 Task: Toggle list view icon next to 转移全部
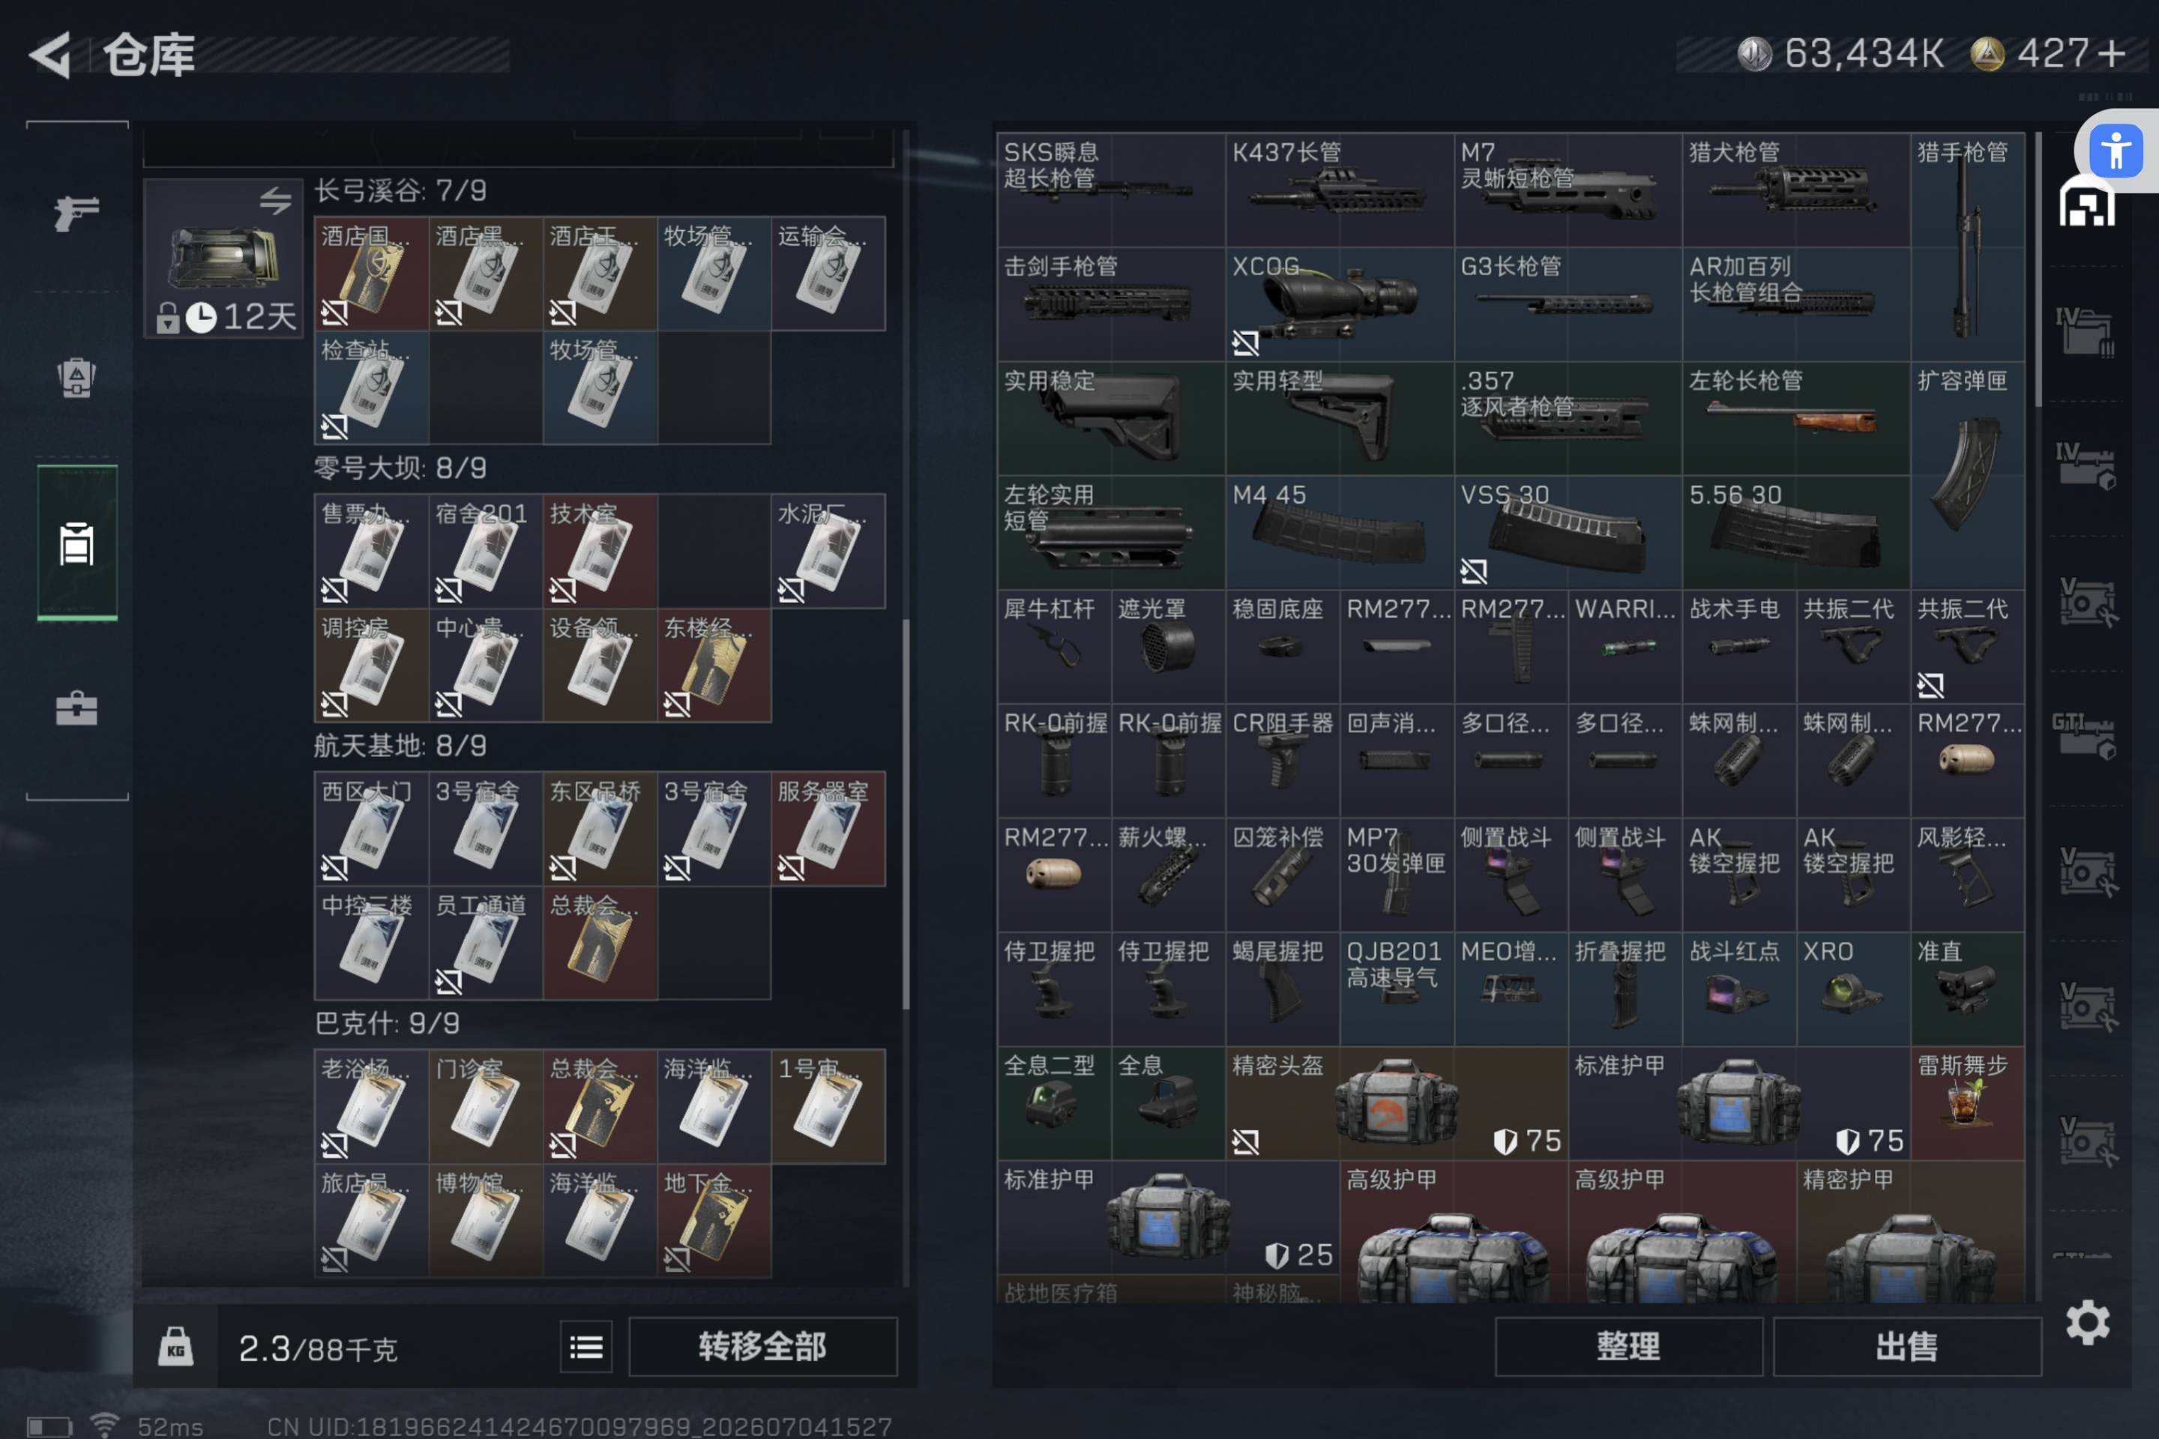pyautogui.click(x=586, y=1348)
